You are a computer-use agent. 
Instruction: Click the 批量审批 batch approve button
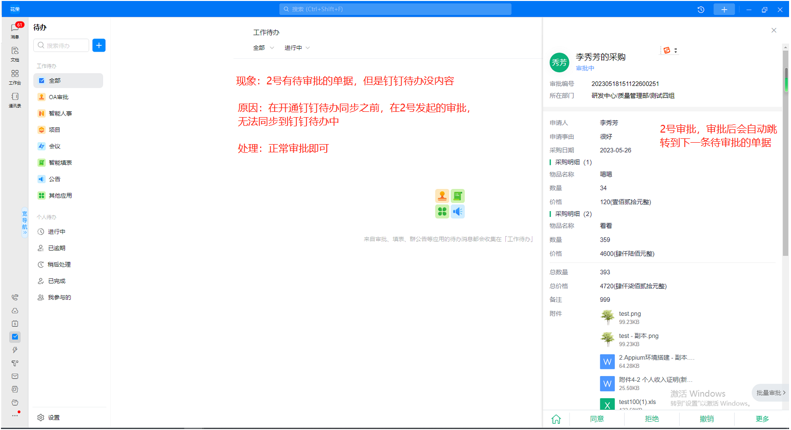coord(770,393)
